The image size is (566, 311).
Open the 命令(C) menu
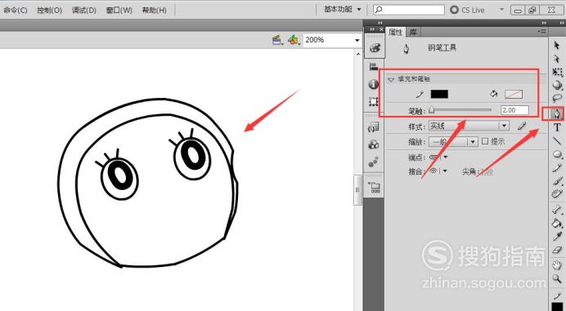16,10
